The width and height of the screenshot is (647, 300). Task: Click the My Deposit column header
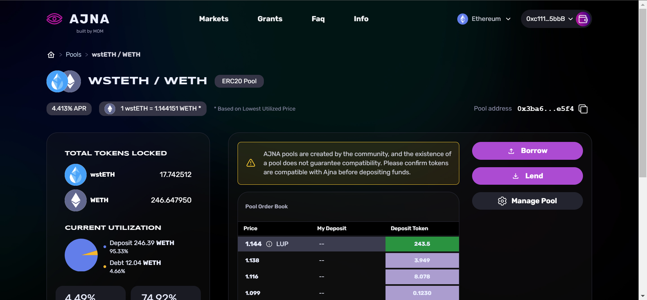coord(332,229)
